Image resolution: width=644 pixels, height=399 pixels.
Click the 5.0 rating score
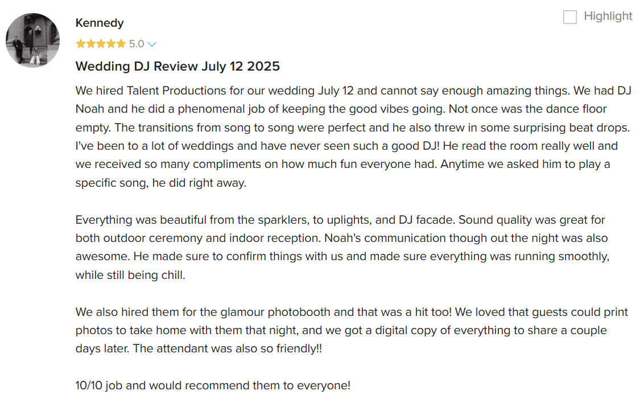[x=137, y=44]
